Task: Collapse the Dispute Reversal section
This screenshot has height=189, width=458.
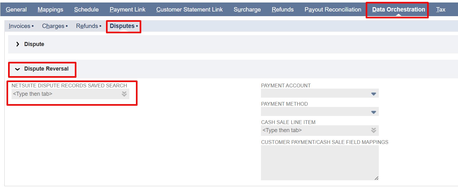Action: pyautogui.click(x=18, y=69)
